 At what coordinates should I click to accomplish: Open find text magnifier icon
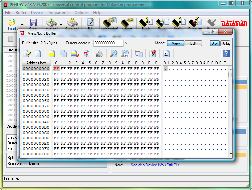click(113, 54)
